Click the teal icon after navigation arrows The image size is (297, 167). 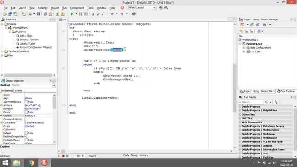134,14
